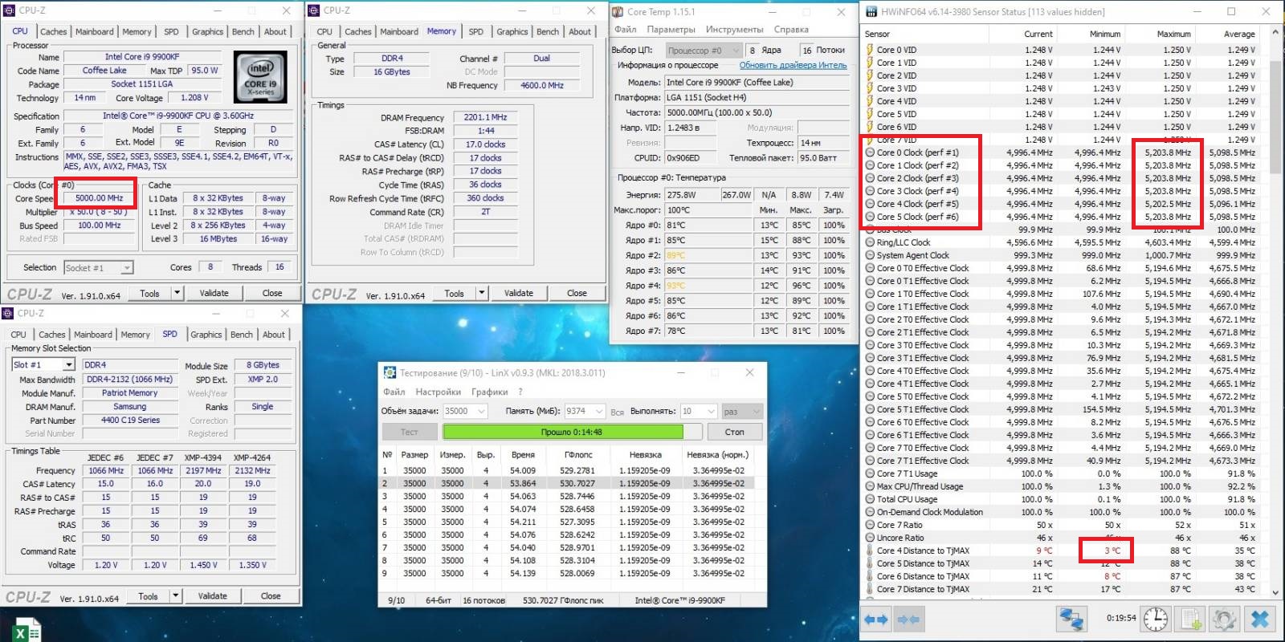
Task: Click icon beside System Agent Clock
Action: click(870, 255)
